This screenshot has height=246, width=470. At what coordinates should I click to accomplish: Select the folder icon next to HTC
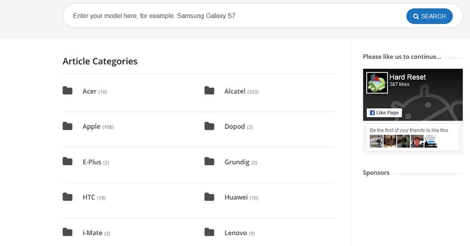[68, 197]
